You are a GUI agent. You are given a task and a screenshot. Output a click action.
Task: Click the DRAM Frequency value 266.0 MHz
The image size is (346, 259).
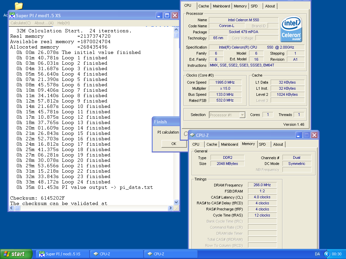[x=262, y=185]
